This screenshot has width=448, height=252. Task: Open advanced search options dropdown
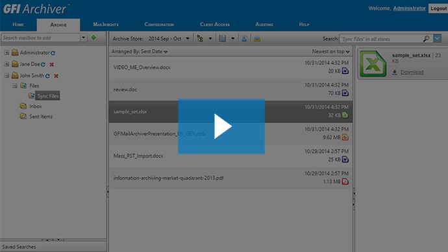[438, 38]
